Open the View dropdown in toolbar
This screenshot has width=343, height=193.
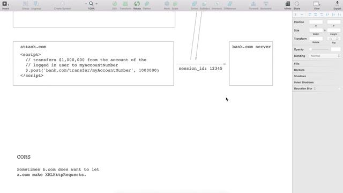click(x=317, y=4)
